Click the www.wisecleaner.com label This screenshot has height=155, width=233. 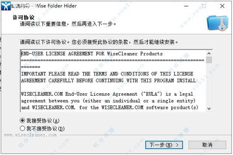[30, 135]
